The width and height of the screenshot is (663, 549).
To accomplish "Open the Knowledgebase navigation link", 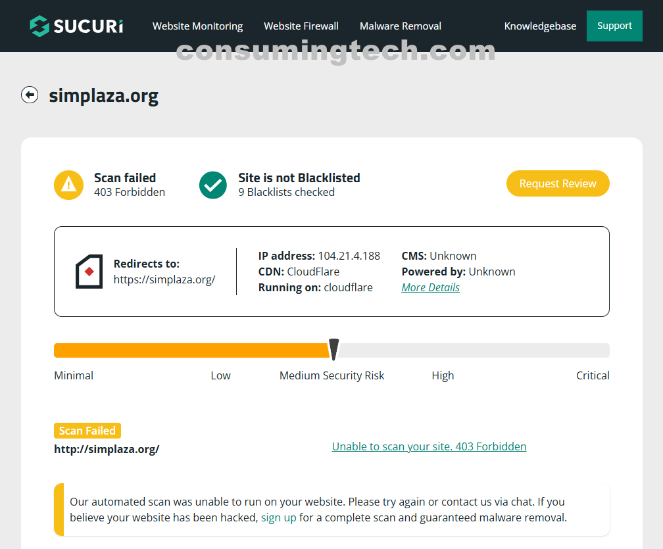I will pos(540,26).
